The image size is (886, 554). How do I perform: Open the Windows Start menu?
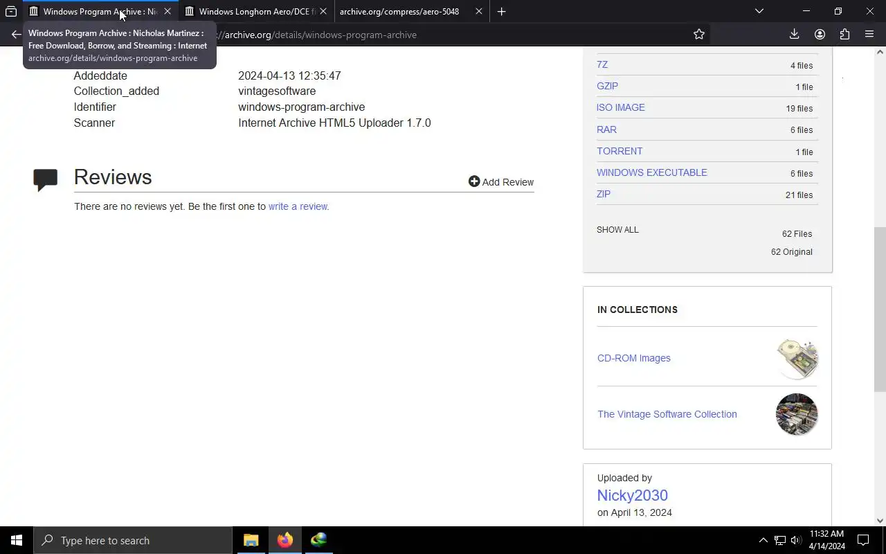point(17,540)
